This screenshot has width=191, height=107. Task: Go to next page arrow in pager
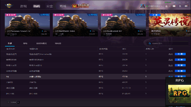tap(18, 102)
